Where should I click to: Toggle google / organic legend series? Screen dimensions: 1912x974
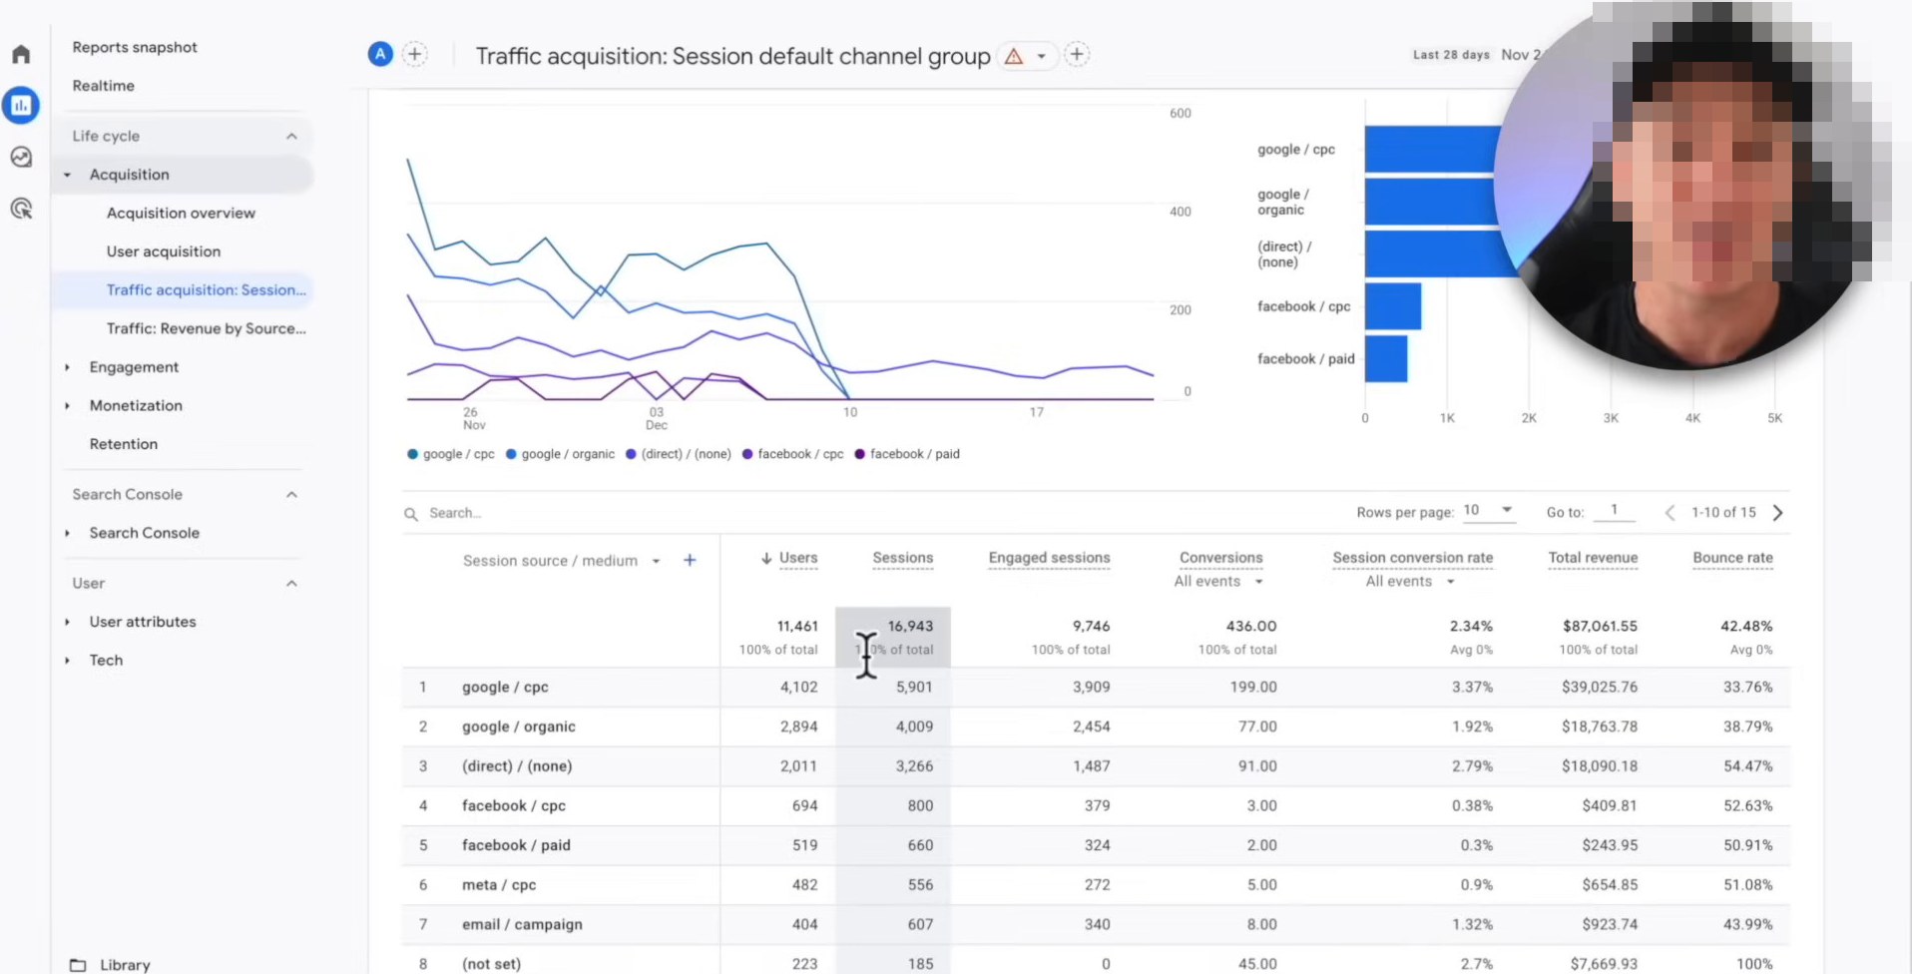pyautogui.click(x=560, y=454)
